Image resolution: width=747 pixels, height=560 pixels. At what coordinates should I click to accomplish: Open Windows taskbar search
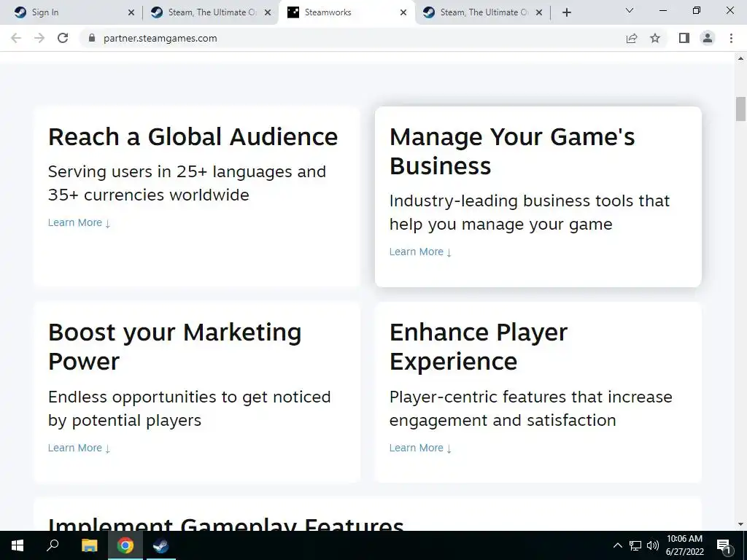pos(53,545)
